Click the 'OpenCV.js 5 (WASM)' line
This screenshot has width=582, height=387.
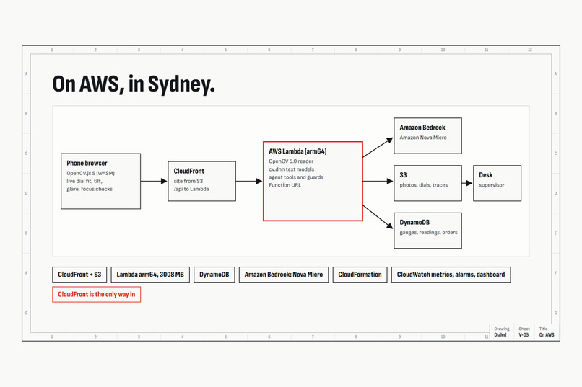pyautogui.click(x=90, y=173)
